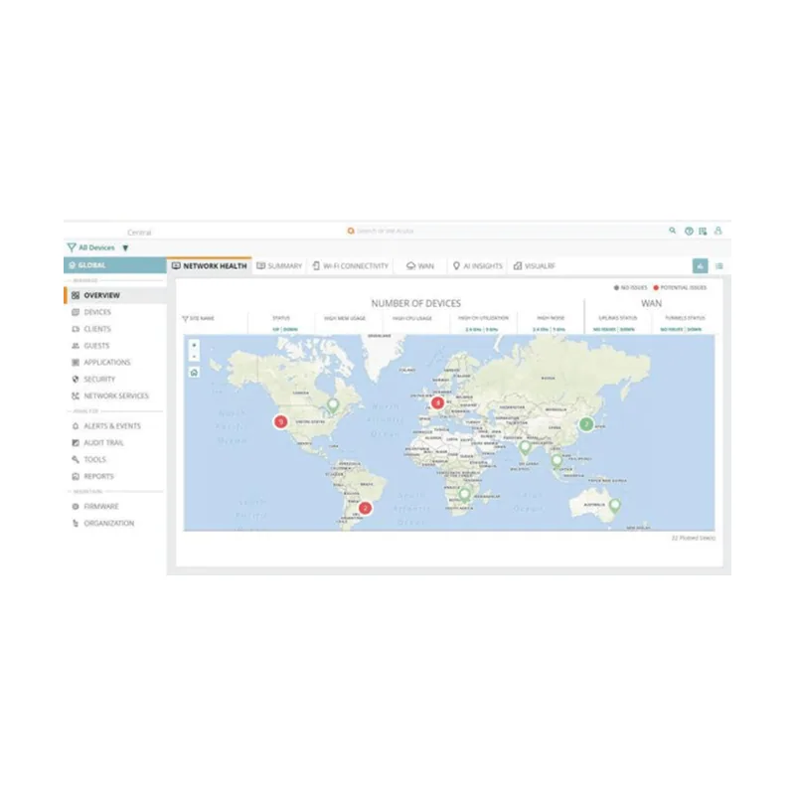The image size is (795, 795).
Task: Click the Network Services sidebar icon
Action: pyautogui.click(x=76, y=396)
